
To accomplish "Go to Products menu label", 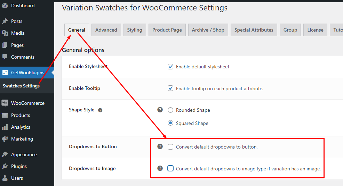I will coord(21,115).
